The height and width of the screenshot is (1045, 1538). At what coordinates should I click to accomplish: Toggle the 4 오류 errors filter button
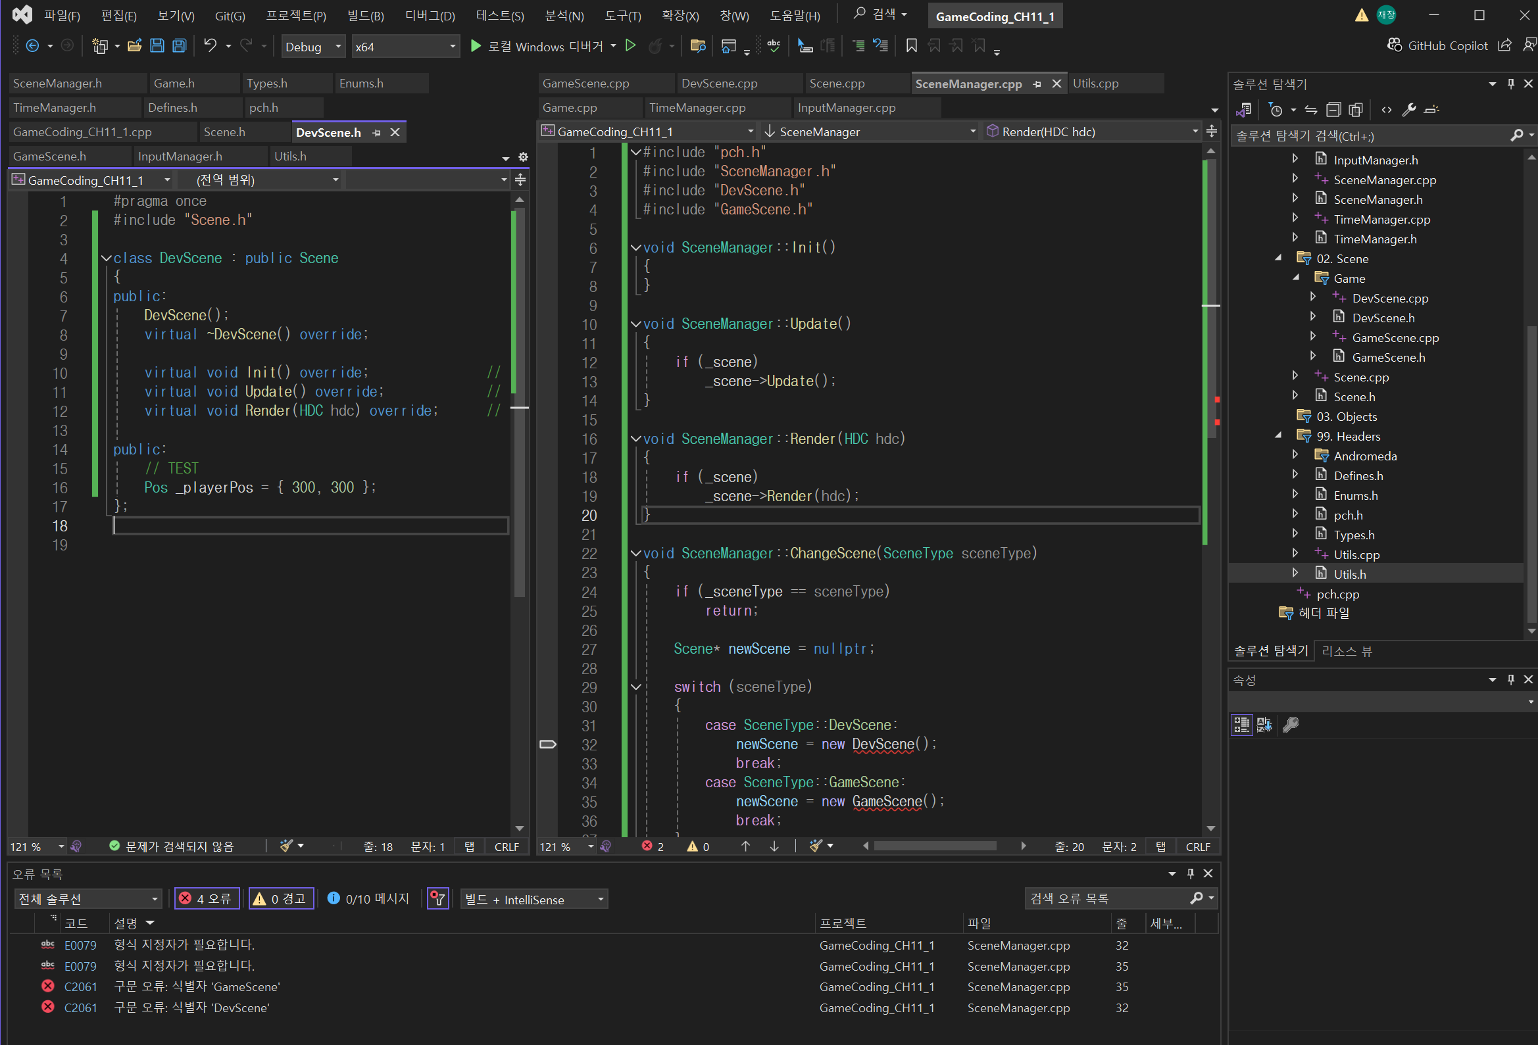[206, 899]
